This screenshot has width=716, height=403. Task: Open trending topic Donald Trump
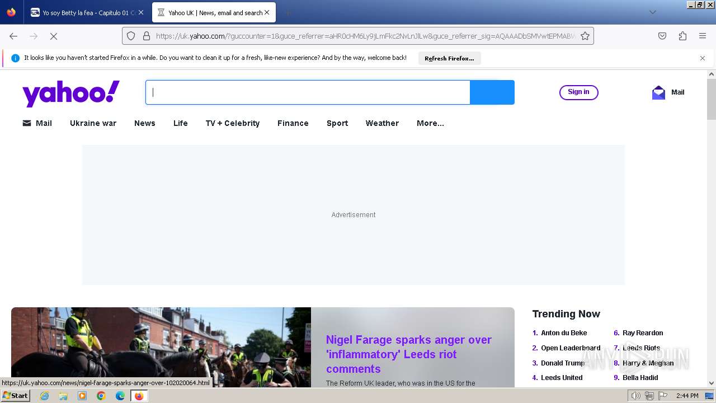[x=563, y=363]
